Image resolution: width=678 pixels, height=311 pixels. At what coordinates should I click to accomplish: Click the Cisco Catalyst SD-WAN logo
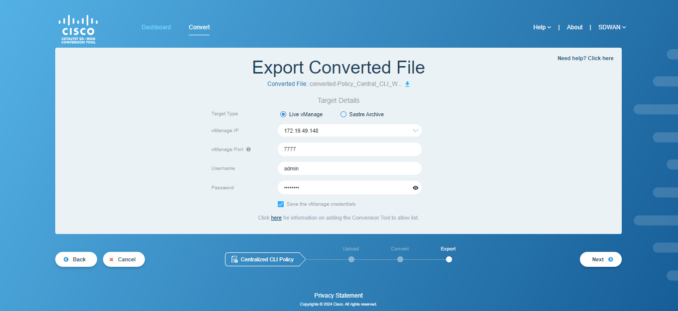tap(78, 29)
